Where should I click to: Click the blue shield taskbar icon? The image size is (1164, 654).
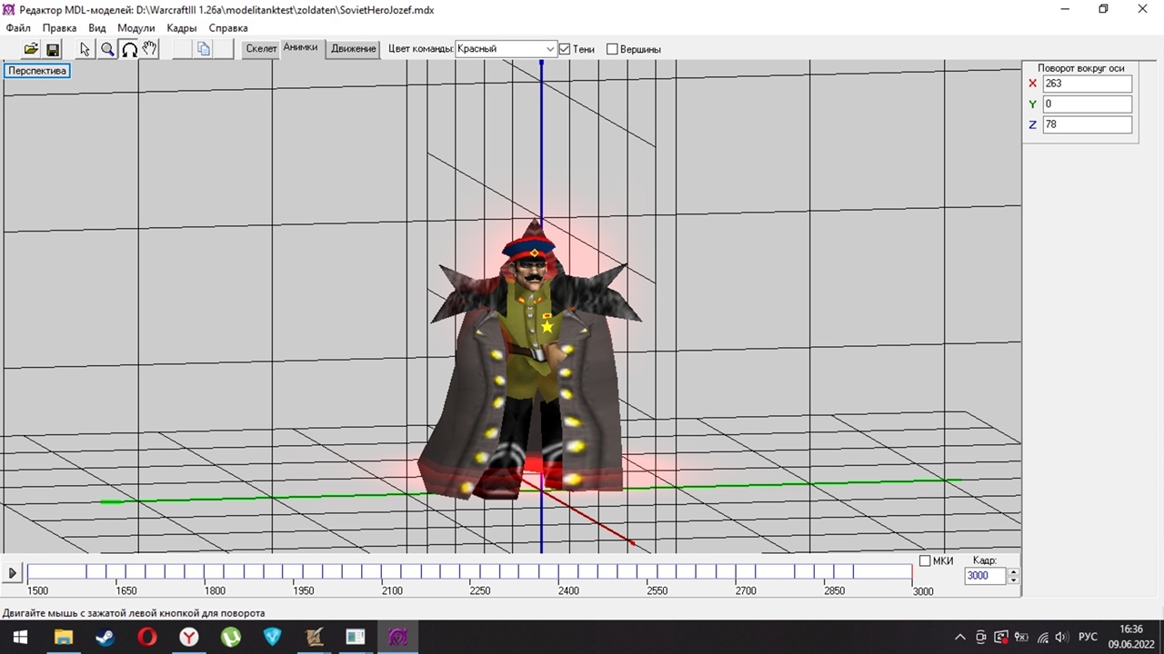(x=272, y=638)
